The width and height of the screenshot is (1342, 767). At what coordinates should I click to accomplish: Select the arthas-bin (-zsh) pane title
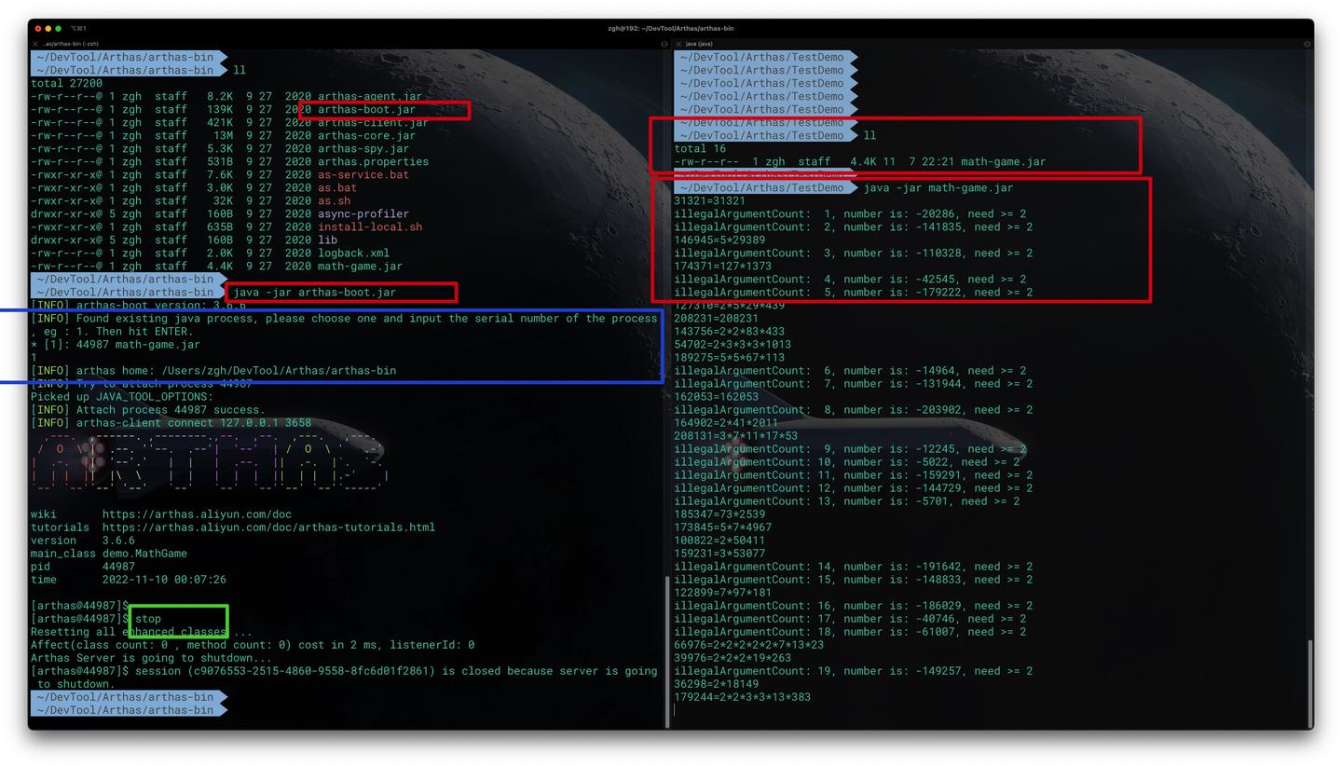70,44
